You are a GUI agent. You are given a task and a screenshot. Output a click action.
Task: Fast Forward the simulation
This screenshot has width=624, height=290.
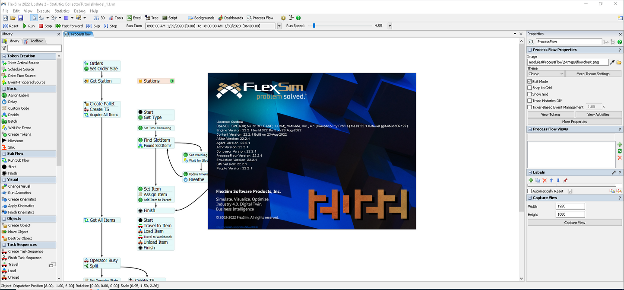69,26
